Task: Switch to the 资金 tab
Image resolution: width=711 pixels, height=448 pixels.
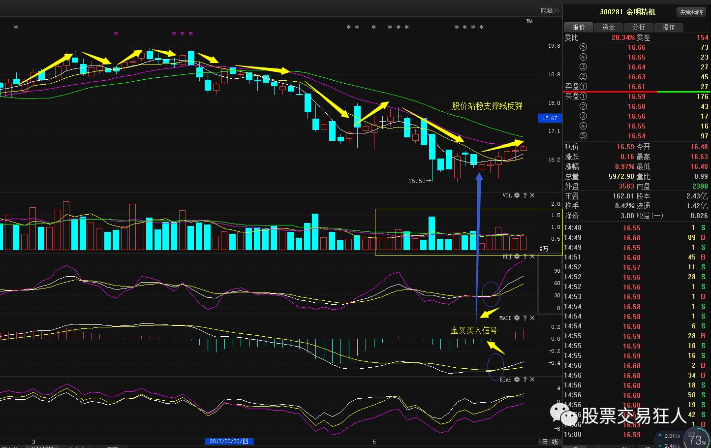Action: [609, 27]
